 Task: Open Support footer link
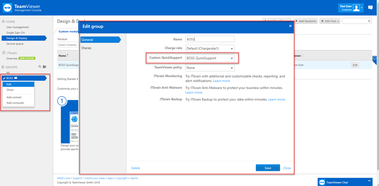tap(77, 178)
